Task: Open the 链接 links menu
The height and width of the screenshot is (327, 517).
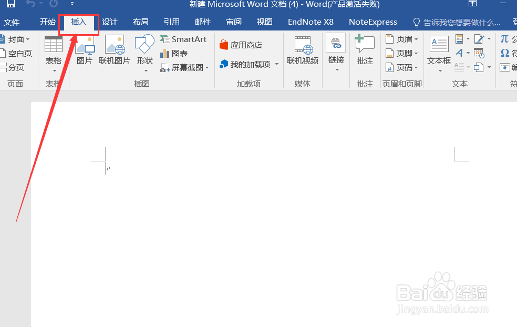Action: pyautogui.click(x=336, y=53)
